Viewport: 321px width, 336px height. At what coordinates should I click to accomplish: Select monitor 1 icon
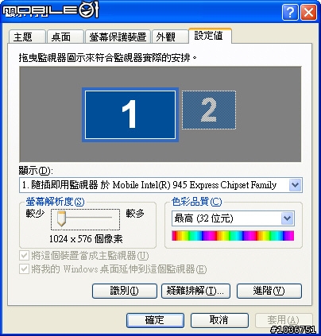(130, 115)
